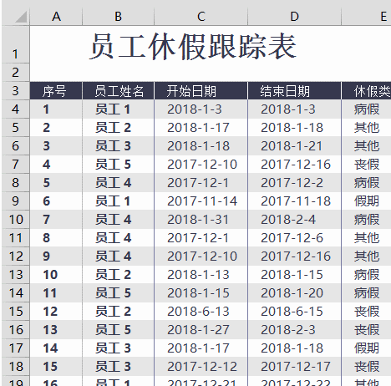391x386 pixels.
Task: Select end date 2018-6-15
Action: pos(294,312)
